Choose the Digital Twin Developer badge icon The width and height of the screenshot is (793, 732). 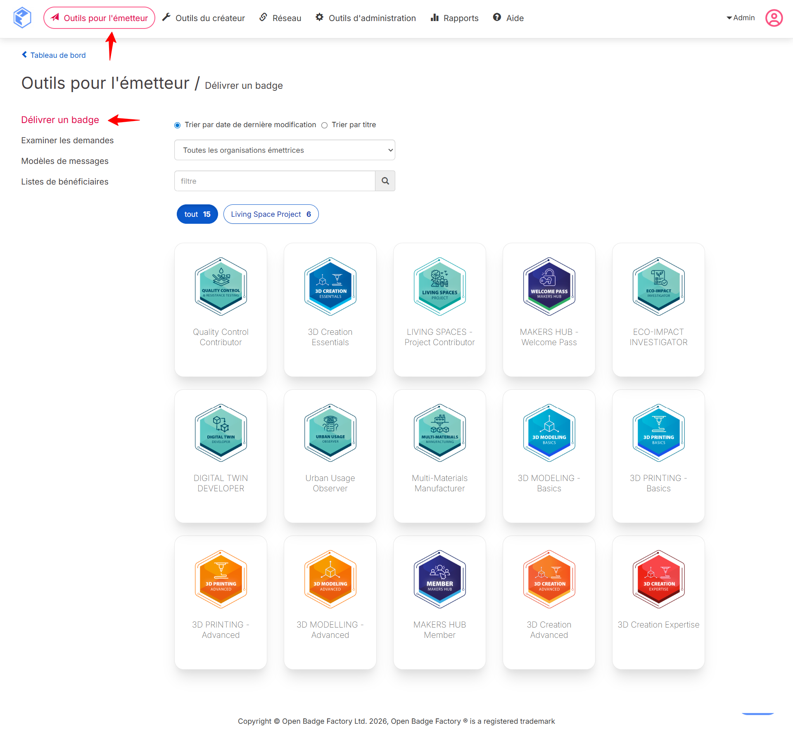coord(221,433)
